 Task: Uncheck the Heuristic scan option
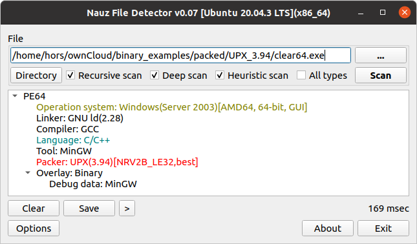220,76
